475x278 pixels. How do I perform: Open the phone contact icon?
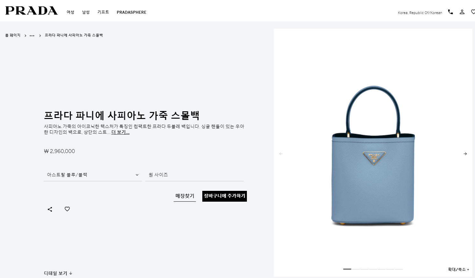click(x=450, y=12)
